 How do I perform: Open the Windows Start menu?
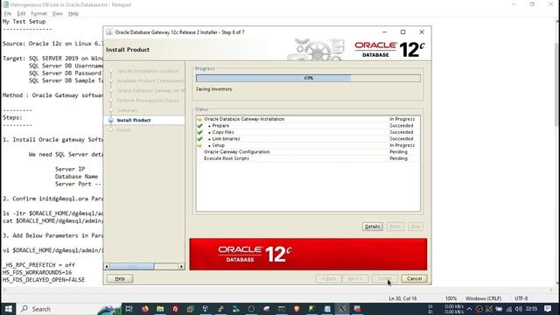[8, 309]
